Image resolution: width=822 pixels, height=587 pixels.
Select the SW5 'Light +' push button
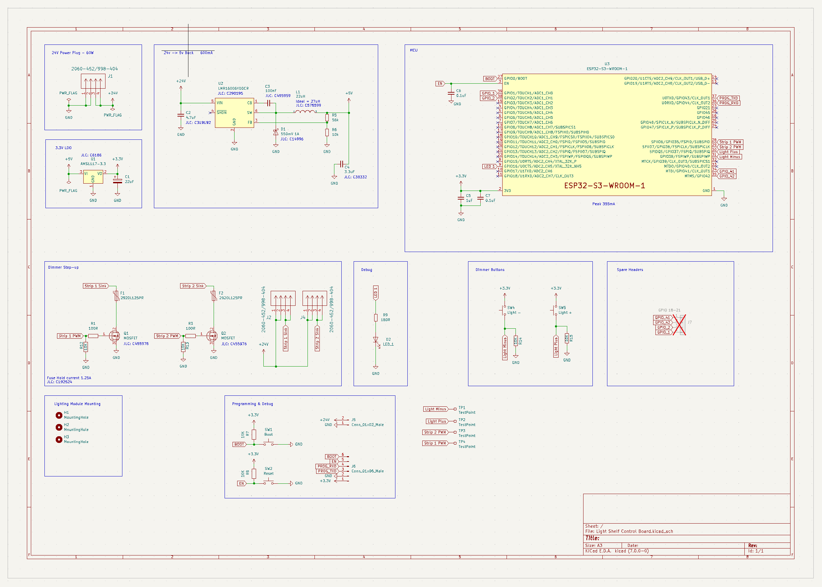555,310
